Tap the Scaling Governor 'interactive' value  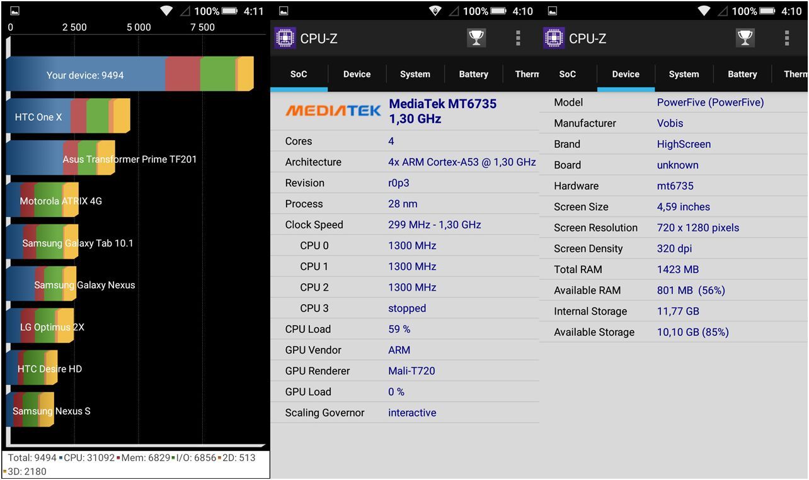[412, 413]
